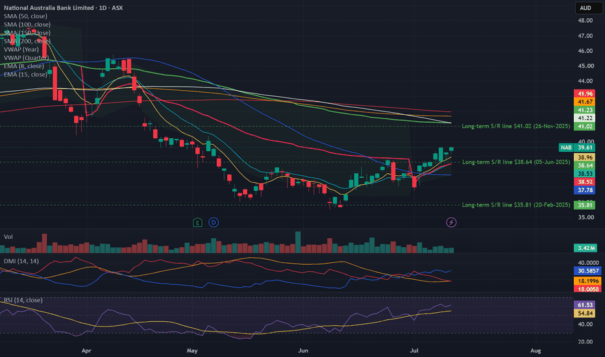Click the 45.00 price axis tick
The height and width of the screenshot is (357, 605).
(586, 66)
